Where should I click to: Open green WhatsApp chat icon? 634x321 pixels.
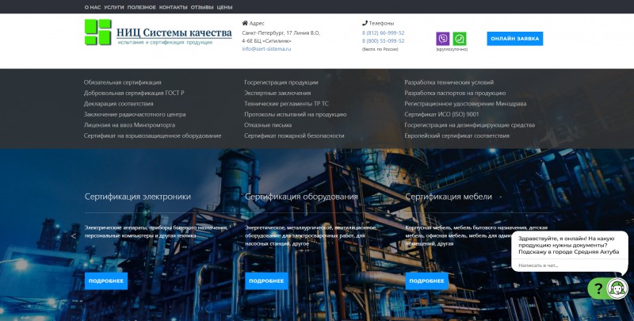(x=460, y=39)
